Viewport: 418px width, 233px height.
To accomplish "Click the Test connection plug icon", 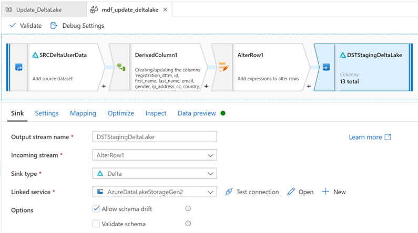I will (x=229, y=192).
